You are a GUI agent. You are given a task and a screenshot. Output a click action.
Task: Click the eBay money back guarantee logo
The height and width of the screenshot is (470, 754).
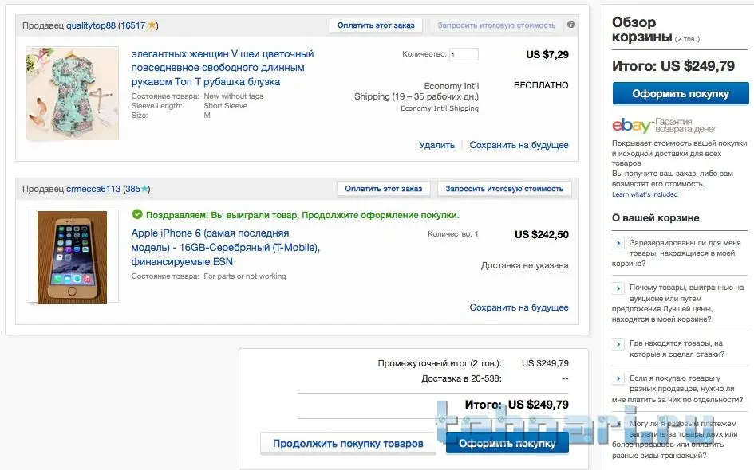coord(664,126)
